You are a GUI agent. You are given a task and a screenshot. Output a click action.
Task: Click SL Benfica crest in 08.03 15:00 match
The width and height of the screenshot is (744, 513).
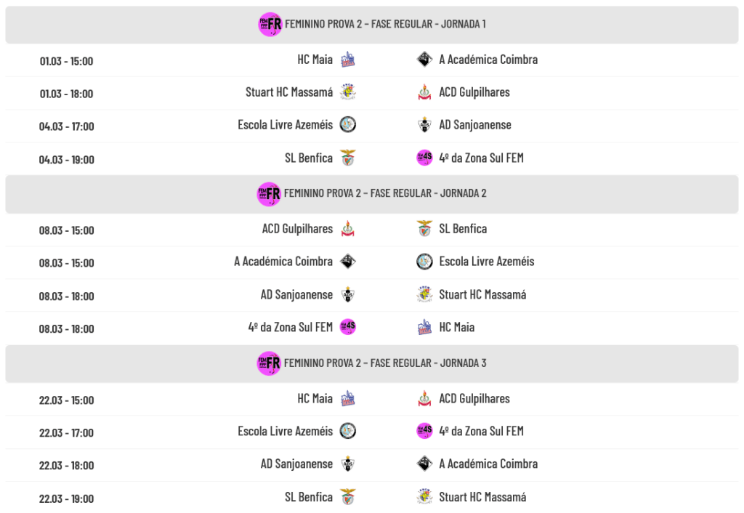[425, 229]
